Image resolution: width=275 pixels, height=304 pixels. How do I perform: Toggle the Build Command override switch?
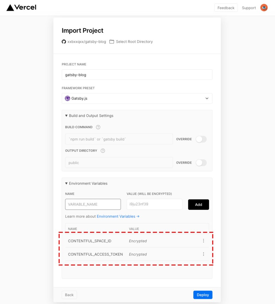[x=201, y=139]
